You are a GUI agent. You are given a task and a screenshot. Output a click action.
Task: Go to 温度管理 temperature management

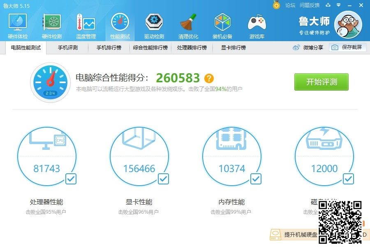[x=86, y=26]
